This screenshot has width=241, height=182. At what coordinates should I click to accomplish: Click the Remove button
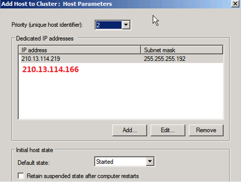[206, 130]
